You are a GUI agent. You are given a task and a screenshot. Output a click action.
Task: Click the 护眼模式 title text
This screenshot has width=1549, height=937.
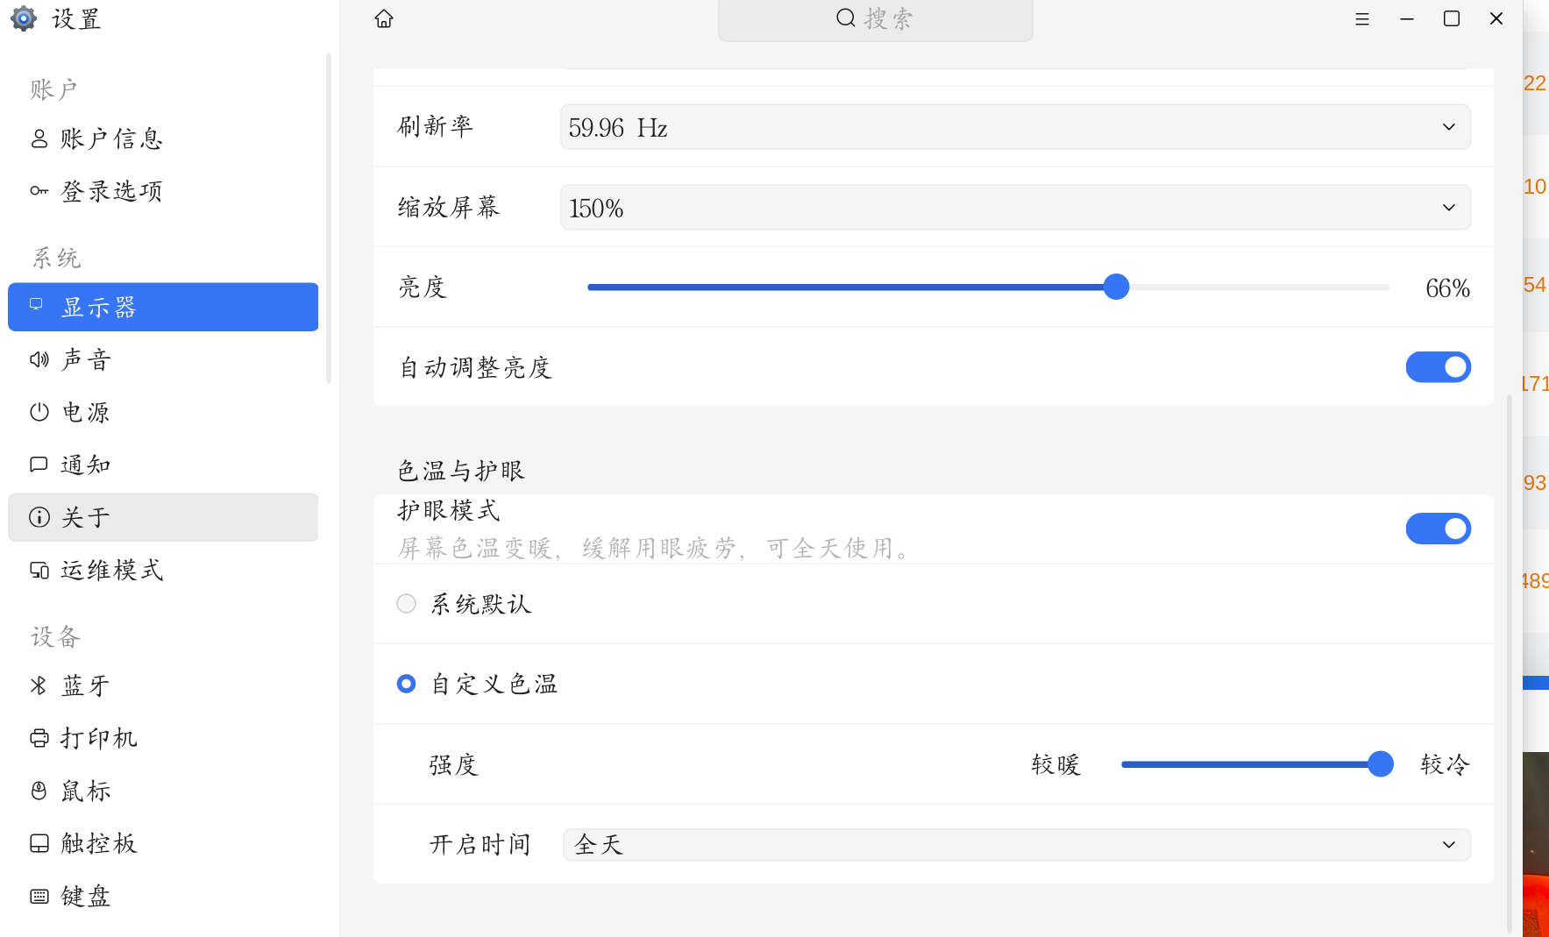click(x=449, y=510)
